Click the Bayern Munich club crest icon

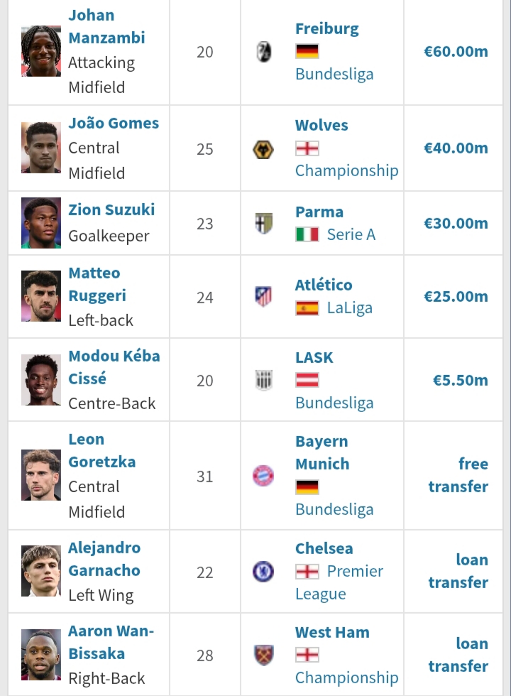pyautogui.click(x=263, y=476)
